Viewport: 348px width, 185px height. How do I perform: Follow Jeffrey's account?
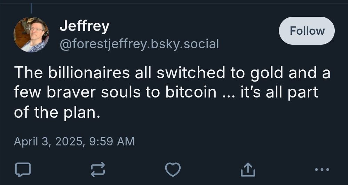(x=307, y=31)
